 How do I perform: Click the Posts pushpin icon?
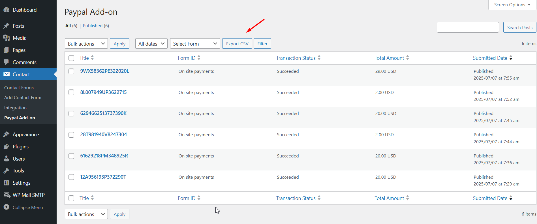click(x=7, y=26)
